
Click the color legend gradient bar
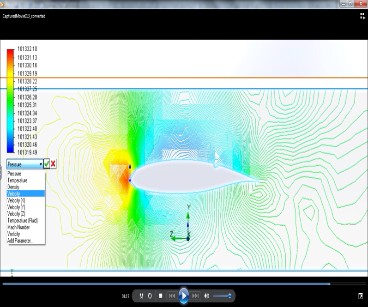coord(10,101)
